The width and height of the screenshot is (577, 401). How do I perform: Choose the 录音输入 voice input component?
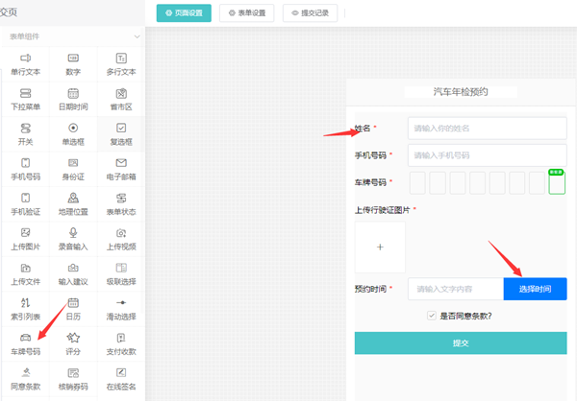pyautogui.click(x=73, y=239)
